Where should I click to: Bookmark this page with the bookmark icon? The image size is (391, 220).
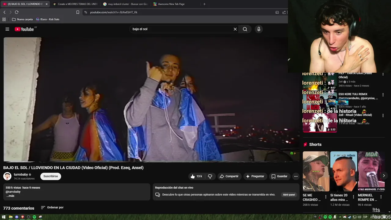point(78,12)
